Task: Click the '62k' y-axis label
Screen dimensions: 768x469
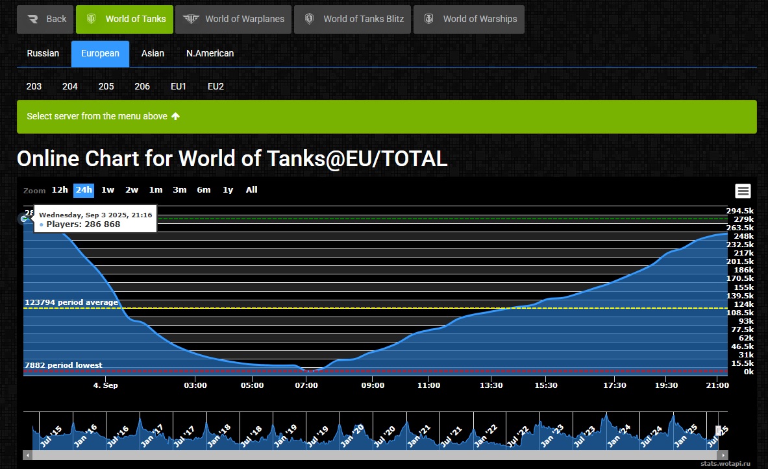Action: click(x=747, y=338)
